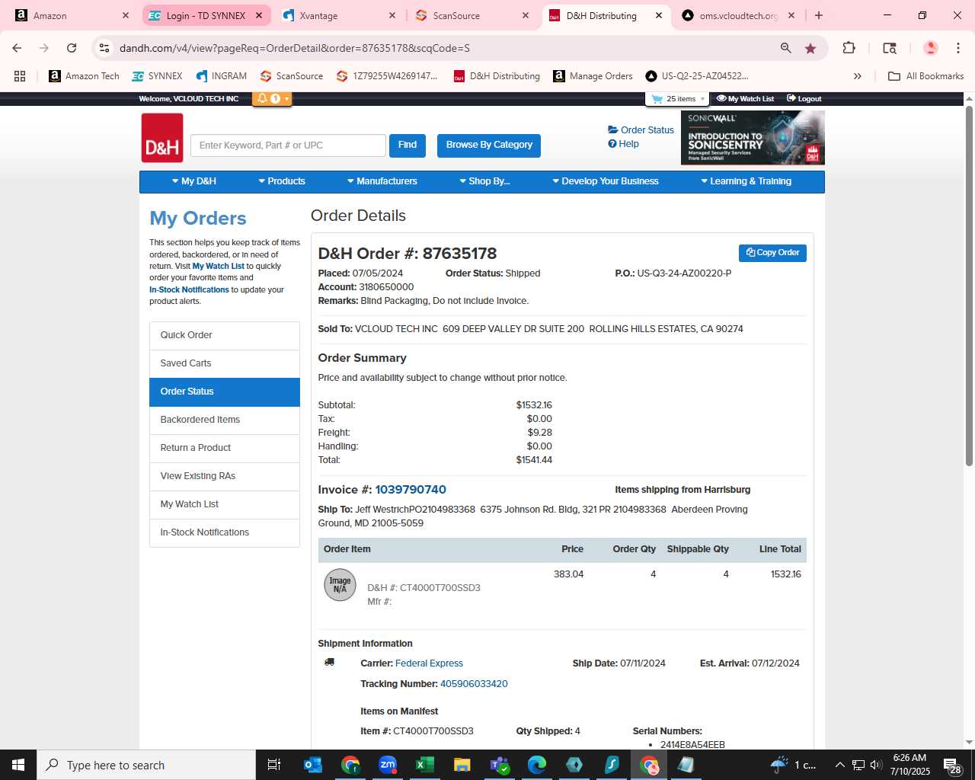The image size is (975, 780).
Task: Open All Bookmarks folder
Action: [x=926, y=76]
